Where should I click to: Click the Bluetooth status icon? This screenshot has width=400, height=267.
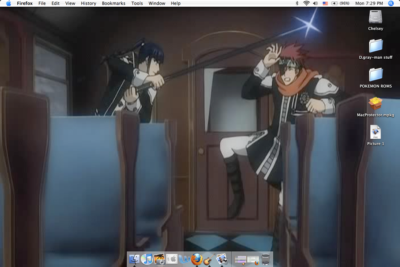tap(297, 3)
